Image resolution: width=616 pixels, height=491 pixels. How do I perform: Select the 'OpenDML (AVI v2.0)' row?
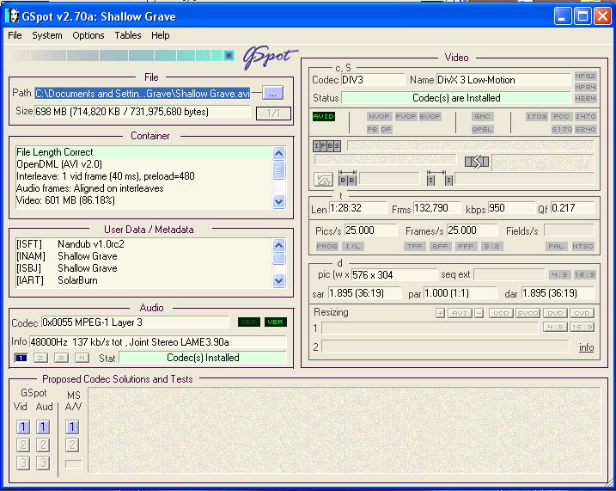coord(143,164)
